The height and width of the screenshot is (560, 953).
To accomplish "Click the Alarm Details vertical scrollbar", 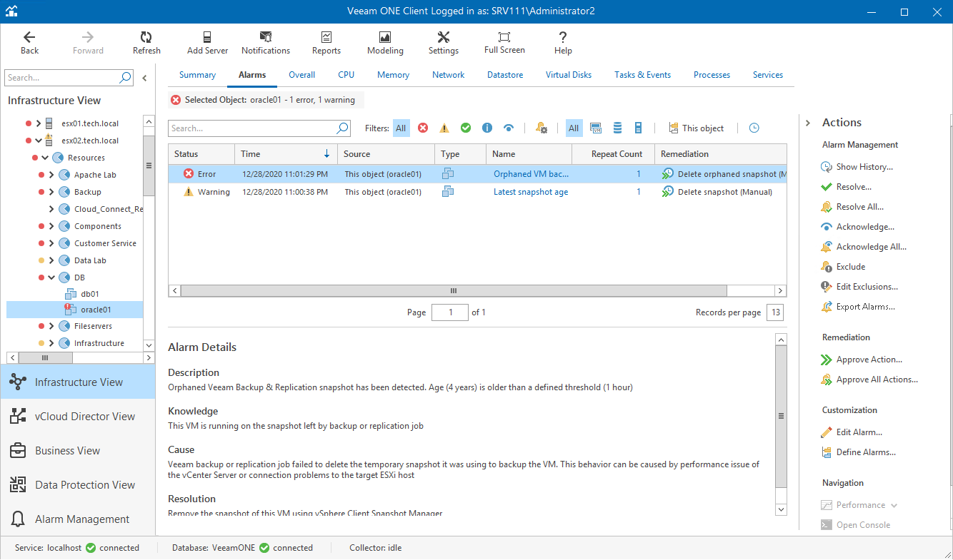I will [x=781, y=416].
